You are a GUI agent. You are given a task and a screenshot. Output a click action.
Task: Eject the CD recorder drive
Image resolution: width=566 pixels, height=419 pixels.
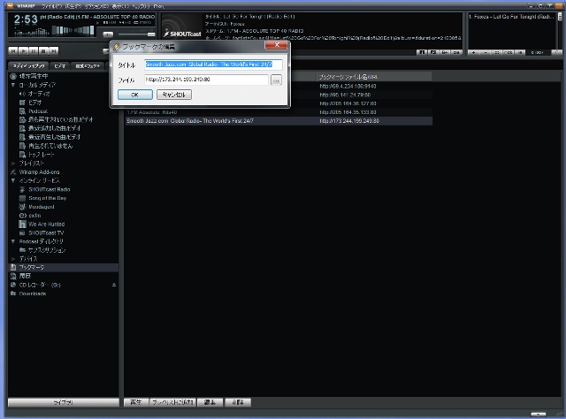pos(114,286)
